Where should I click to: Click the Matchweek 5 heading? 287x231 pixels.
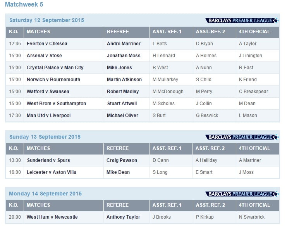tap(24, 5)
